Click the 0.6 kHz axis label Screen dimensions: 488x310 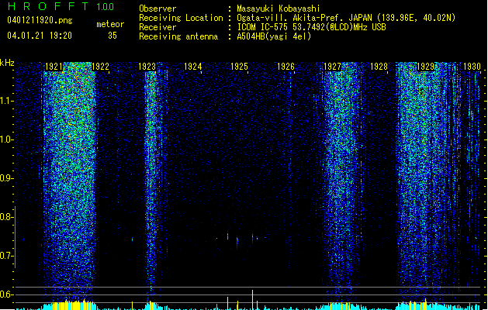[6, 294]
